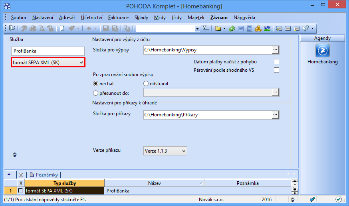Image resolution: width=349 pixels, height=206 pixels.
Task: Click the grey calculator icon right of banknote
Action: (x=241, y=28)
